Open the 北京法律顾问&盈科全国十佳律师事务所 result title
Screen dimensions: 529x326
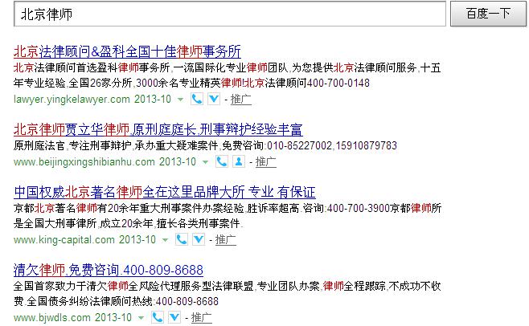click(x=127, y=51)
